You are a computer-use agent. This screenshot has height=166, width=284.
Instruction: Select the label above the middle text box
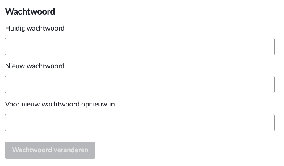tap(35, 66)
